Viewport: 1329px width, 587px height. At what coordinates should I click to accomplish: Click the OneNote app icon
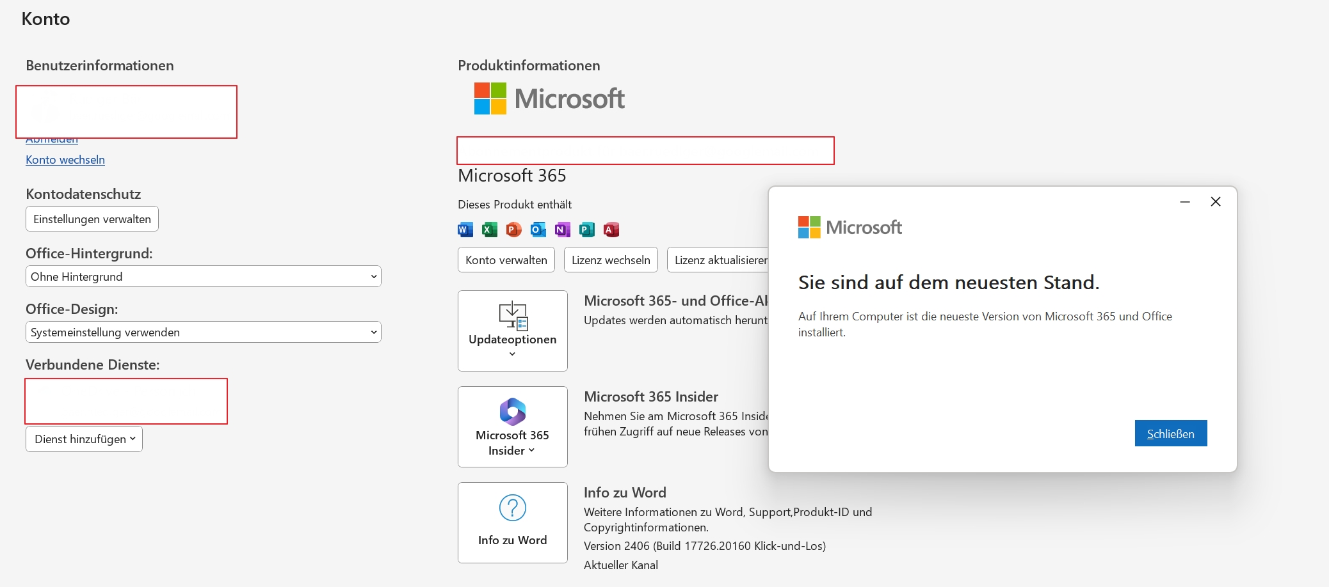tap(563, 230)
